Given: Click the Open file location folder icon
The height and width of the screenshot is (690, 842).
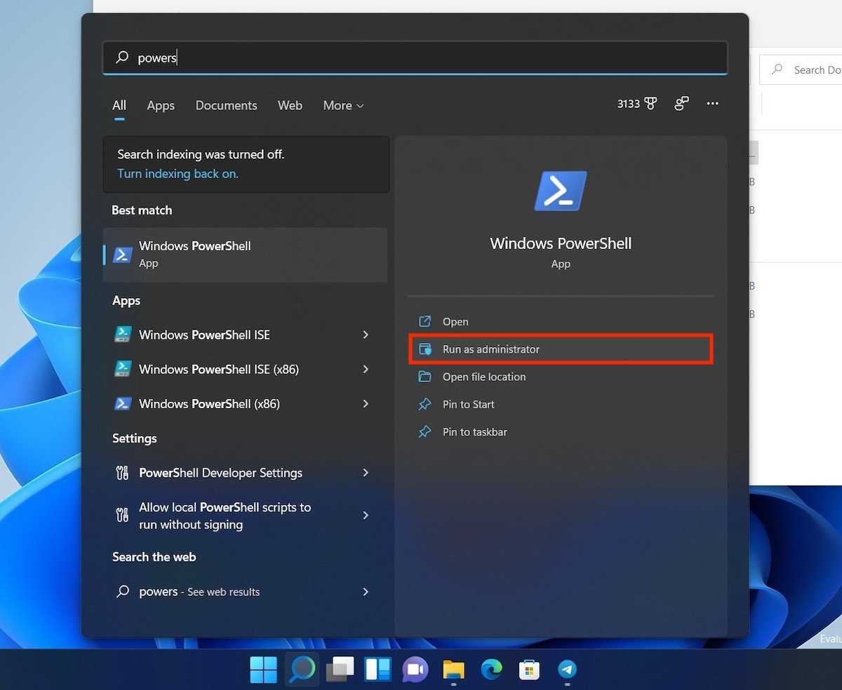Looking at the screenshot, I should (x=425, y=377).
